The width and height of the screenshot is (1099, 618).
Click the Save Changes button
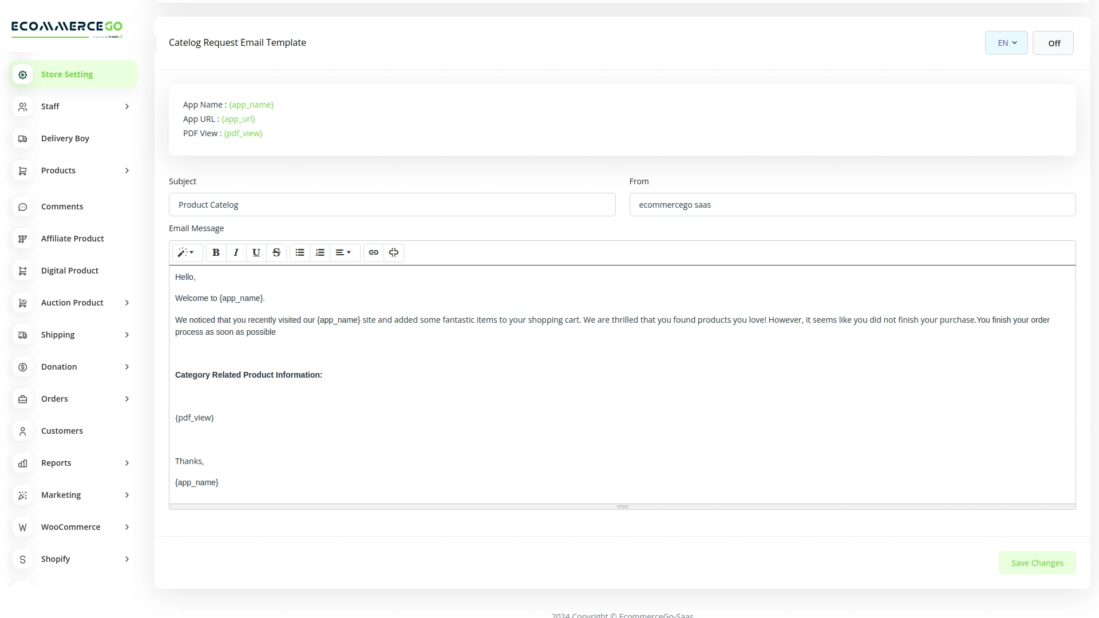[x=1037, y=562]
